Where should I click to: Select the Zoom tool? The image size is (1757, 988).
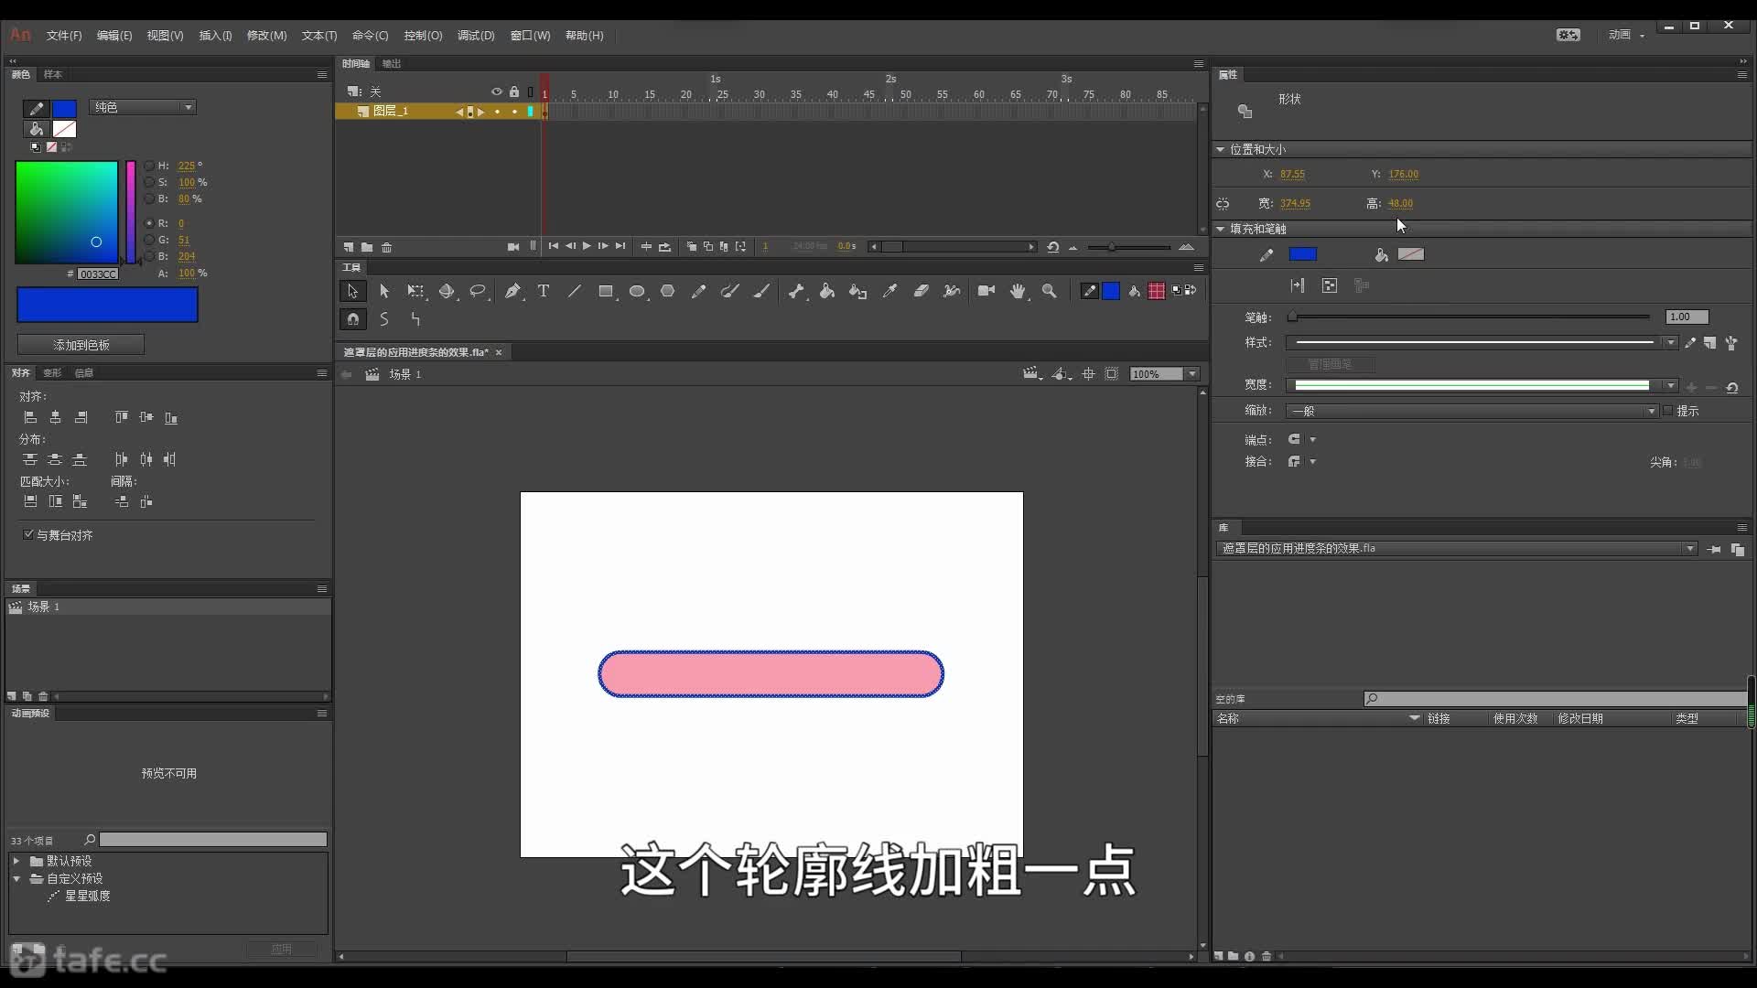1050,291
